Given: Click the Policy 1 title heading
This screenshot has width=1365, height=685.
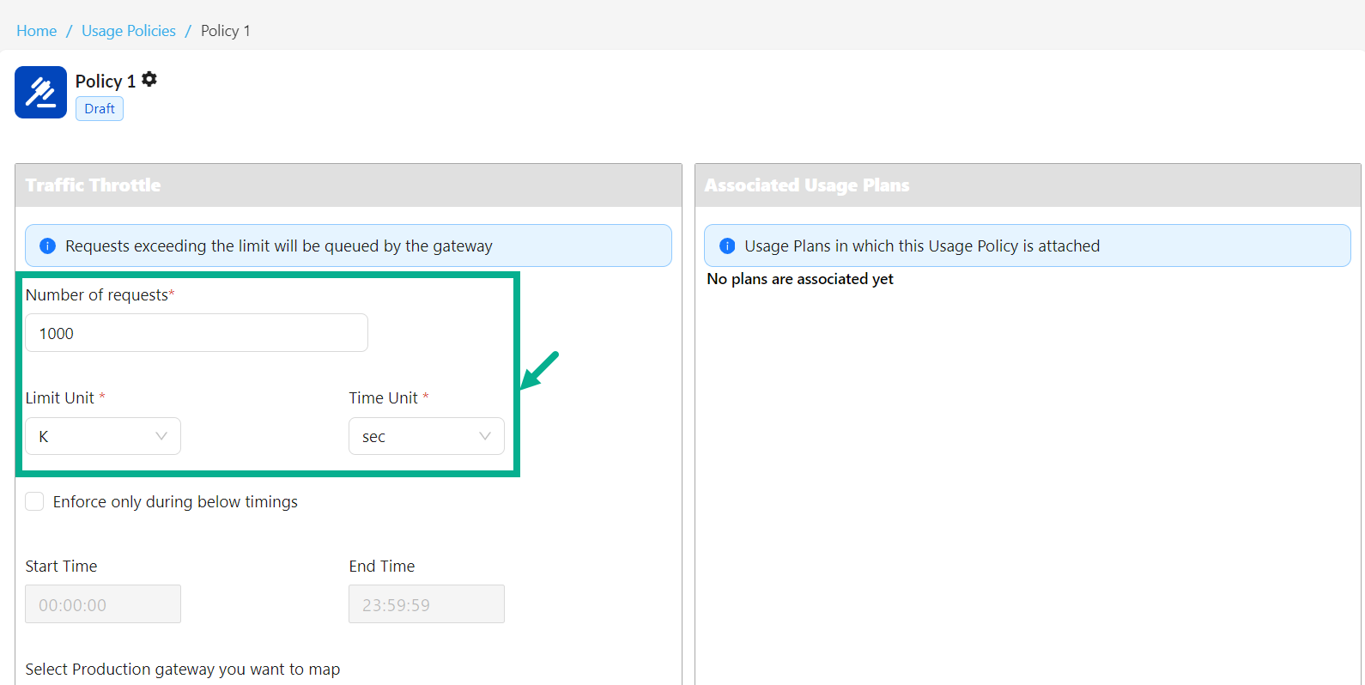Looking at the screenshot, I should coord(105,82).
